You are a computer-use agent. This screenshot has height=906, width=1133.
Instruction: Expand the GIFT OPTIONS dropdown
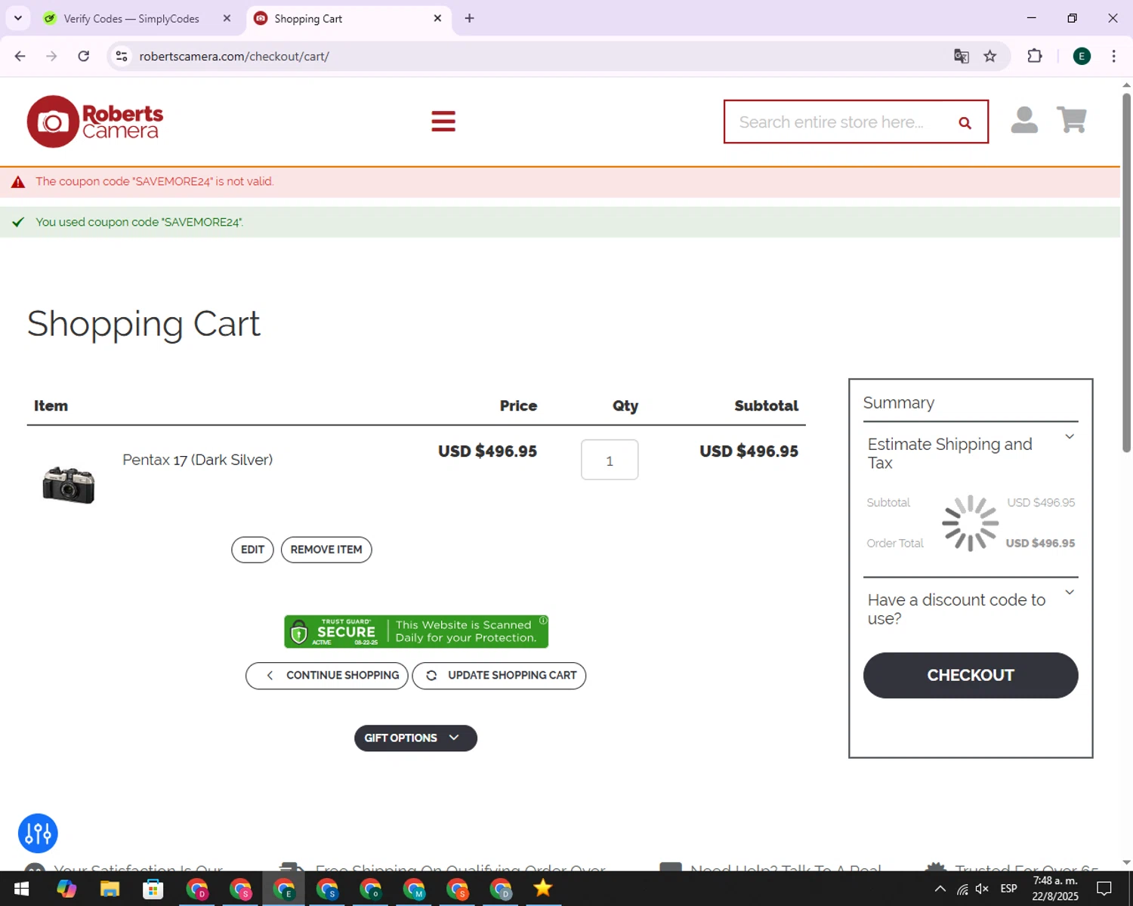point(415,738)
